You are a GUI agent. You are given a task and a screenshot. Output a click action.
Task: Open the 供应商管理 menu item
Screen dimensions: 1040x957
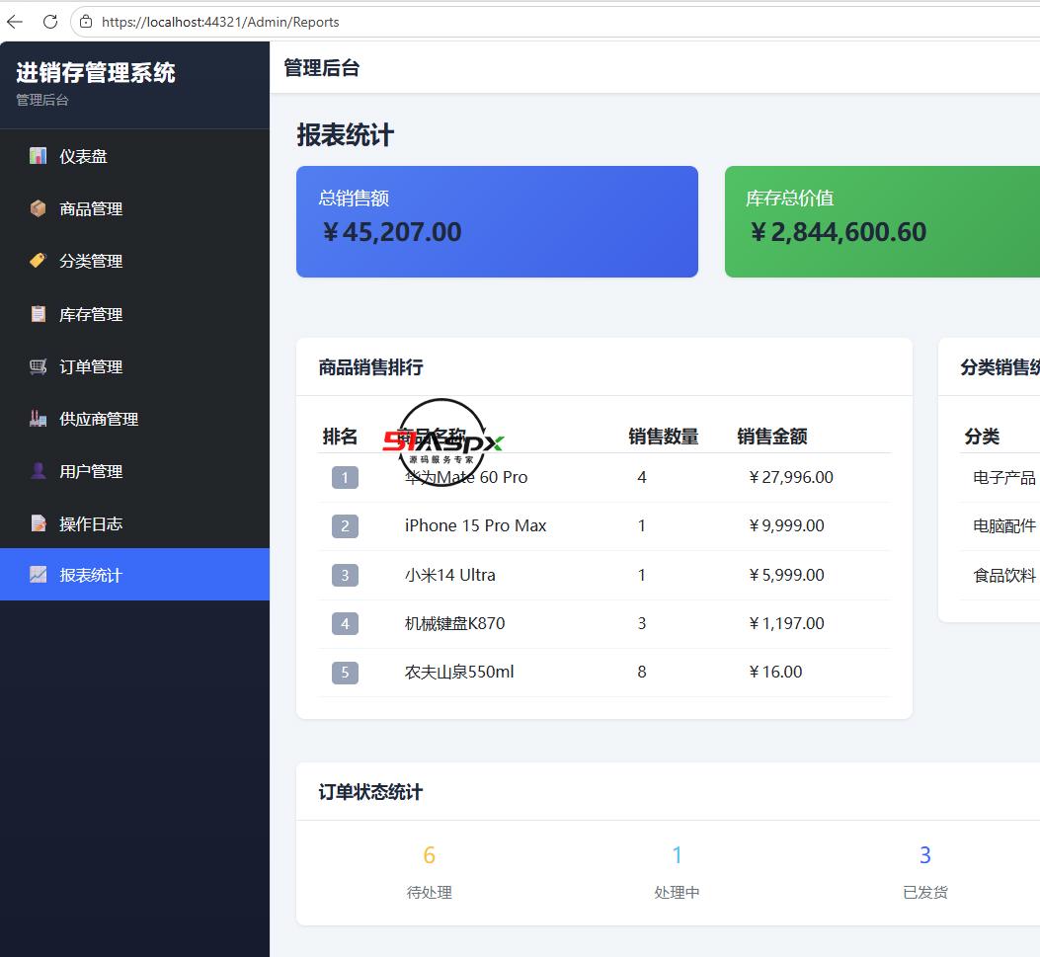click(x=134, y=419)
